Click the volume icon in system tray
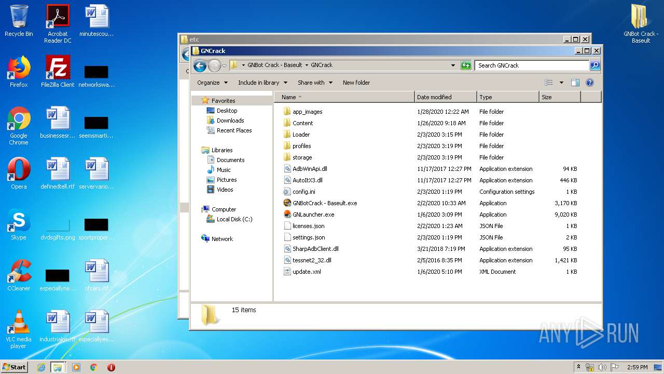664x374 pixels. coord(602,367)
